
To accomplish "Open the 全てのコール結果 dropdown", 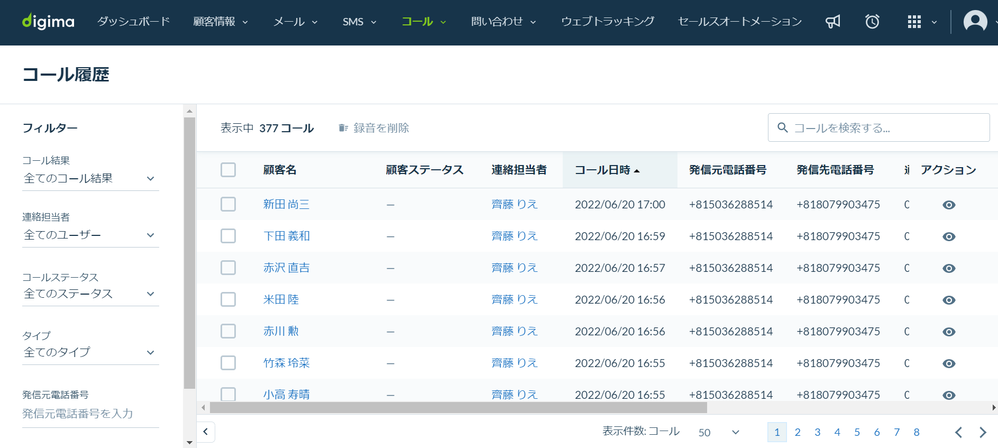I will (x=90, y=179).
